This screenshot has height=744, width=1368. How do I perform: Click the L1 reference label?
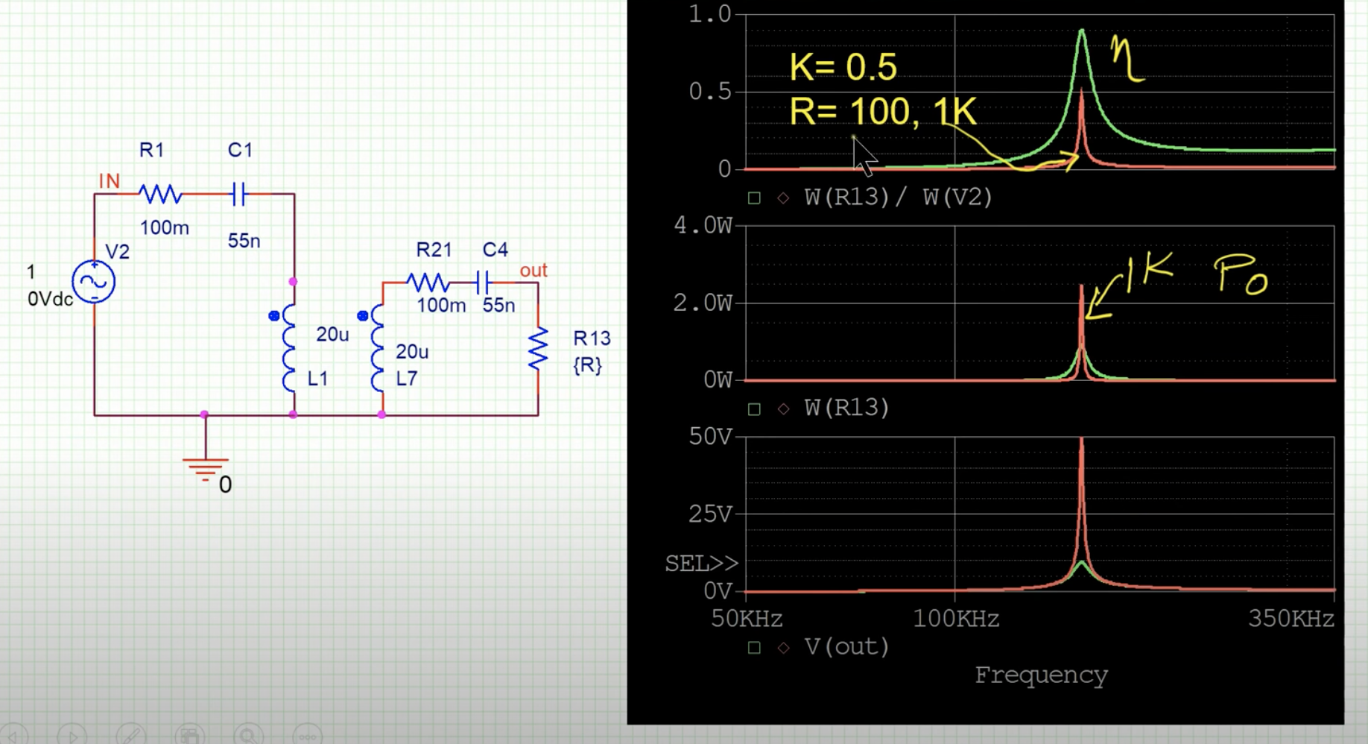(318, 379)
